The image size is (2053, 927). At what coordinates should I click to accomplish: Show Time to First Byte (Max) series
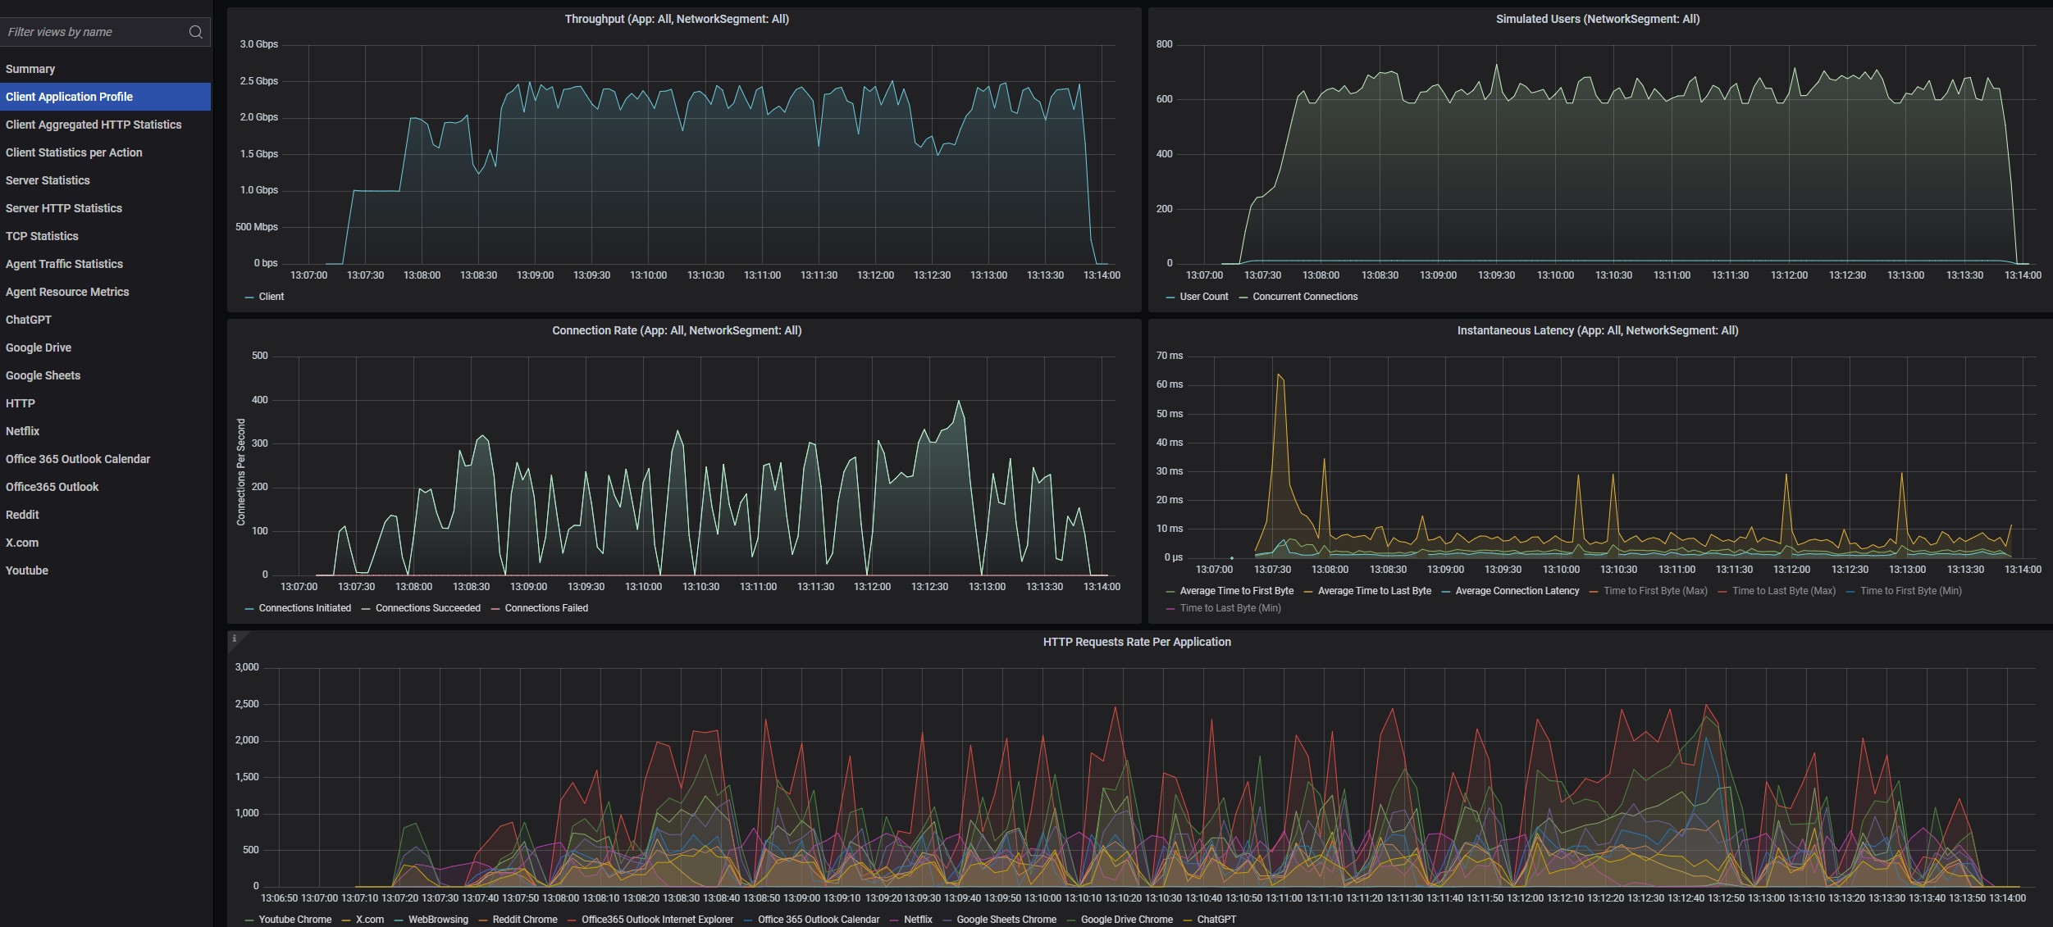point(1655,591)
